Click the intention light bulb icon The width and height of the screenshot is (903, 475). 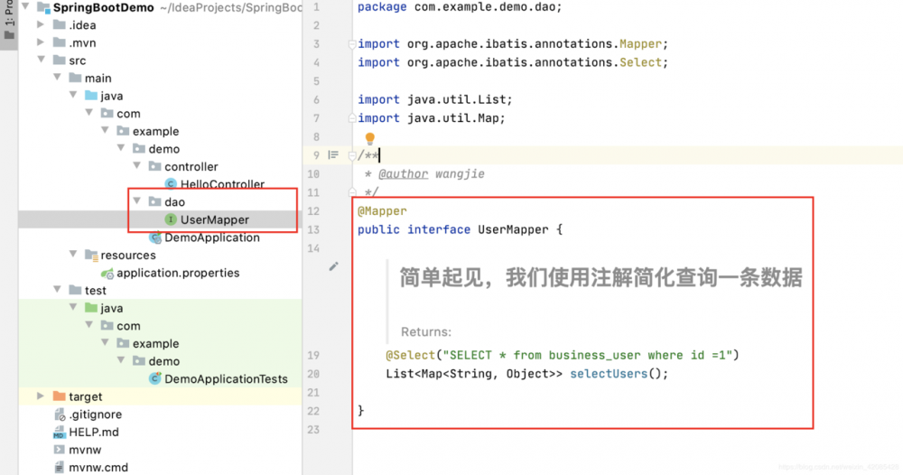(x=369, y=138)
